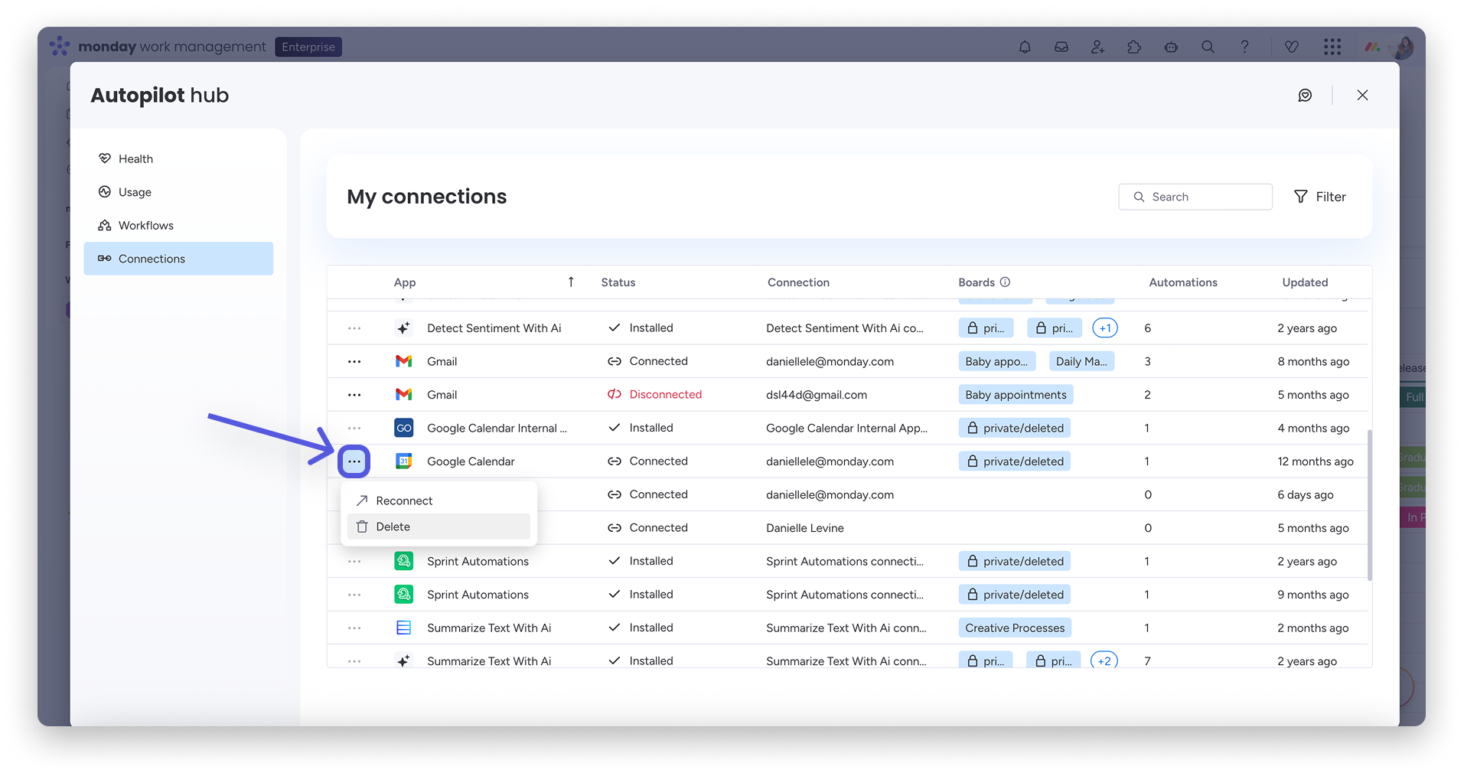The image size is (1464, 776).
Task: Click private/deleted chip in Google Calendar Internal row
Action: [x=1015, y=428]
